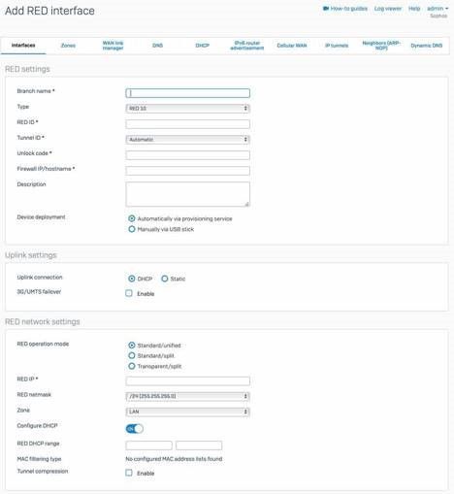The height and width of the screenshot is (494, 454).
Task: Open the RED netmask dropdown
Action: coord(187,396)
